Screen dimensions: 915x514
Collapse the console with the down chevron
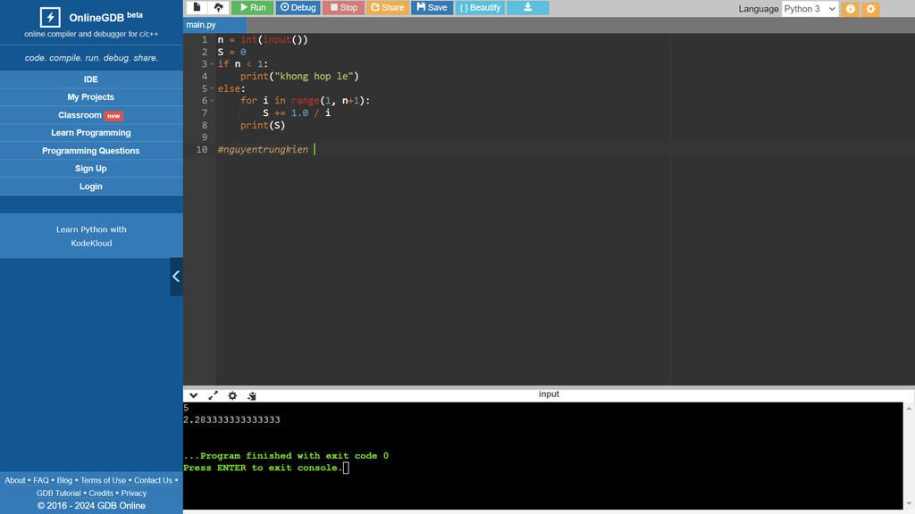pyautogui.click(x=194, y=395)
